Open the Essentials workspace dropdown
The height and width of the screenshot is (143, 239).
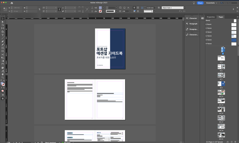click(x=212, y=3)
